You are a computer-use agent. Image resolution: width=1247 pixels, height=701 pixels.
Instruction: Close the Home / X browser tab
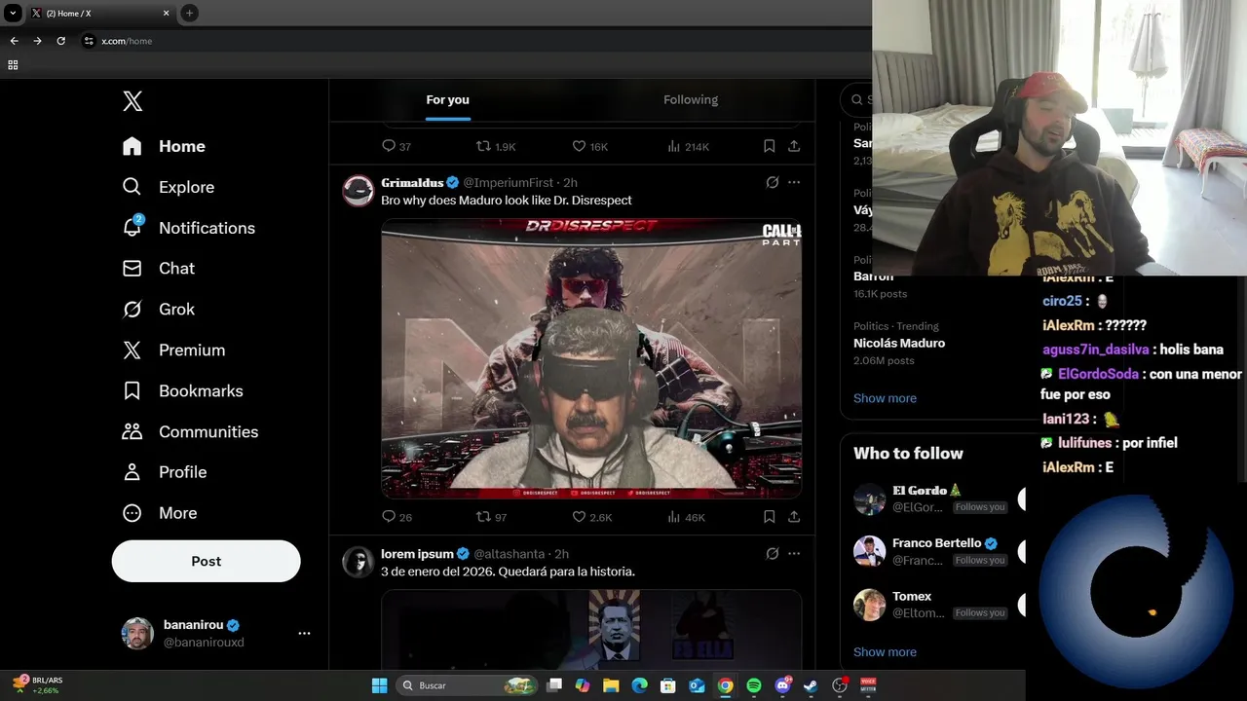pos(166,13)
